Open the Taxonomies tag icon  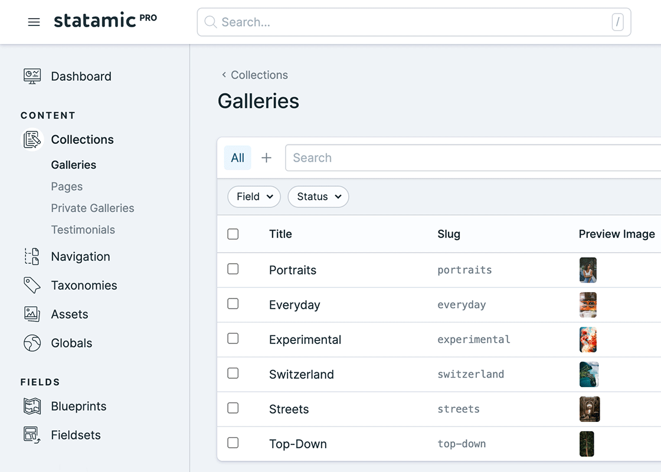[x=32, y=285]
